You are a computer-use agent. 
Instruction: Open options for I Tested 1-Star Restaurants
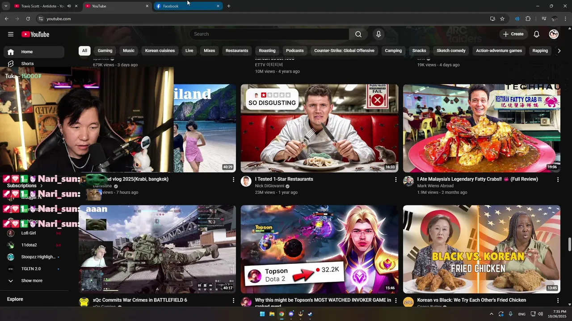(x=395, y=179)
